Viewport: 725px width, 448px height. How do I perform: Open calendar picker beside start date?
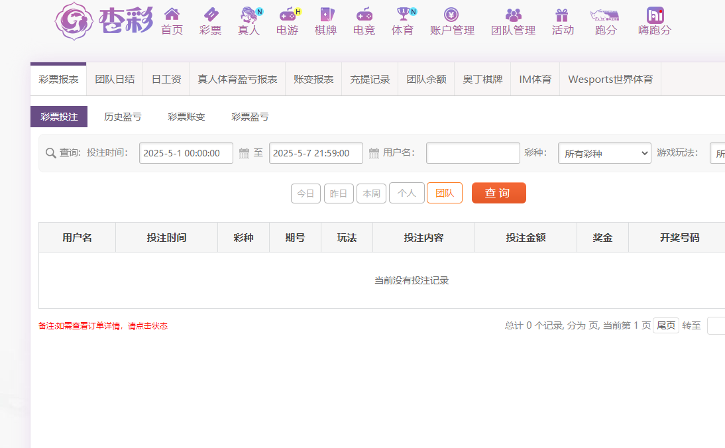click(x=244, y=153)
